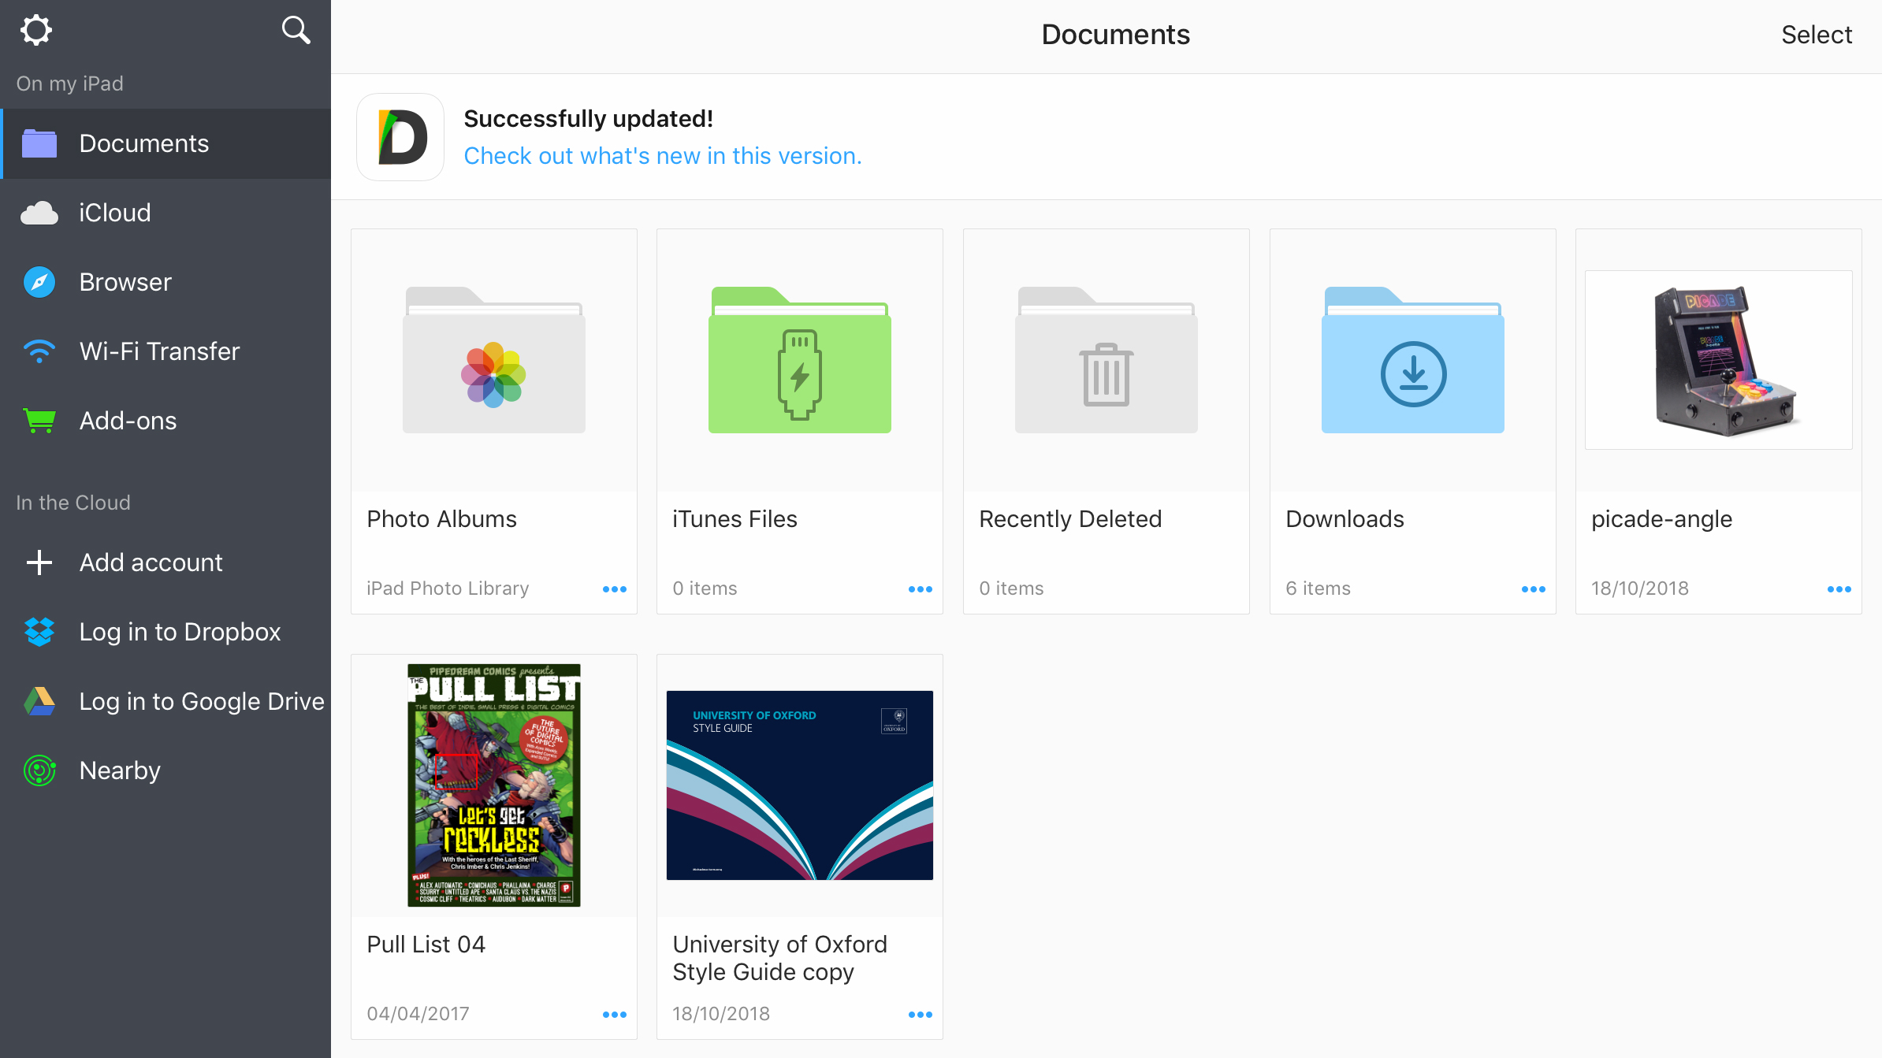Open the iTunes Files green folder
1882x1058 pixels.
click(800, 360)
